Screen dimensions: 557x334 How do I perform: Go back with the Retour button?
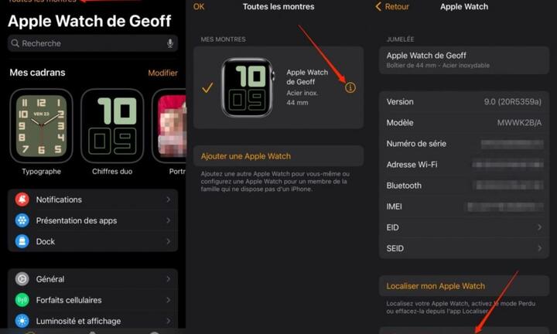[x=392, y=6]
